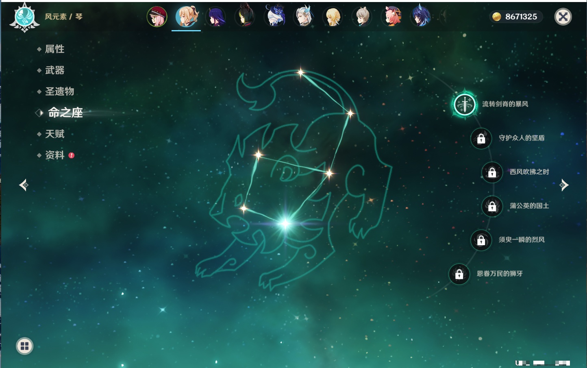Click the Mora balance 8671325
587x368 pixels.
521,17
